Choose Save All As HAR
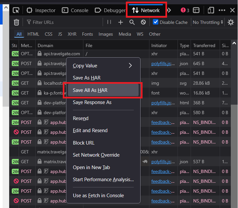The image size is (238, 208). pyautogui.click(x=103, y=90)
